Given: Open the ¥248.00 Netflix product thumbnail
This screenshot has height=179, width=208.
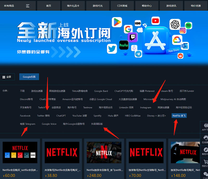Looking at the screenshot, I should point(104,153).
